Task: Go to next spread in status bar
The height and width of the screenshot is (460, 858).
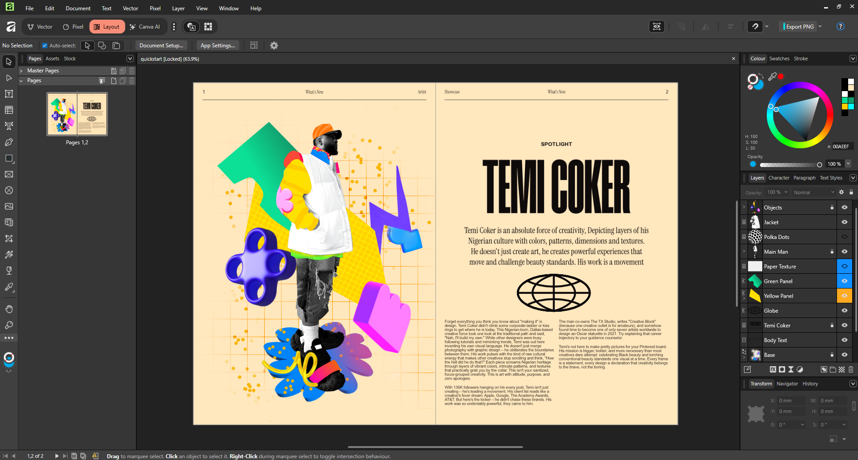Action: (57, 456)
